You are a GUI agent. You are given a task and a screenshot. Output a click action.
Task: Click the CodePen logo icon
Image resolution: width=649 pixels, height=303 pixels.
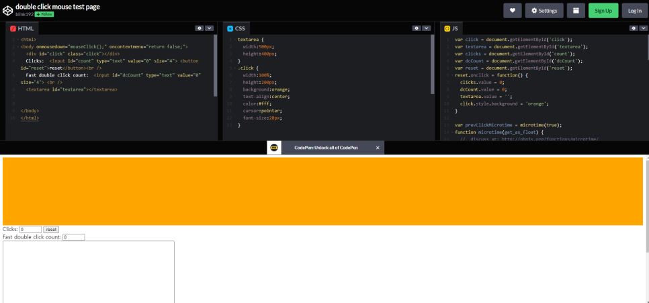point(8,10)
